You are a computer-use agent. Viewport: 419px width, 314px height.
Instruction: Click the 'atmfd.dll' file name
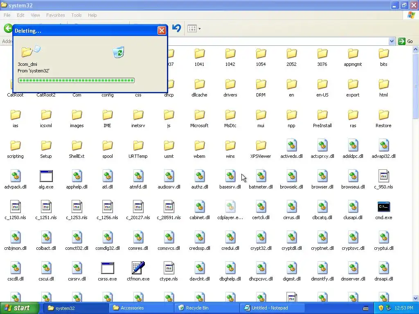click(138, 187)
